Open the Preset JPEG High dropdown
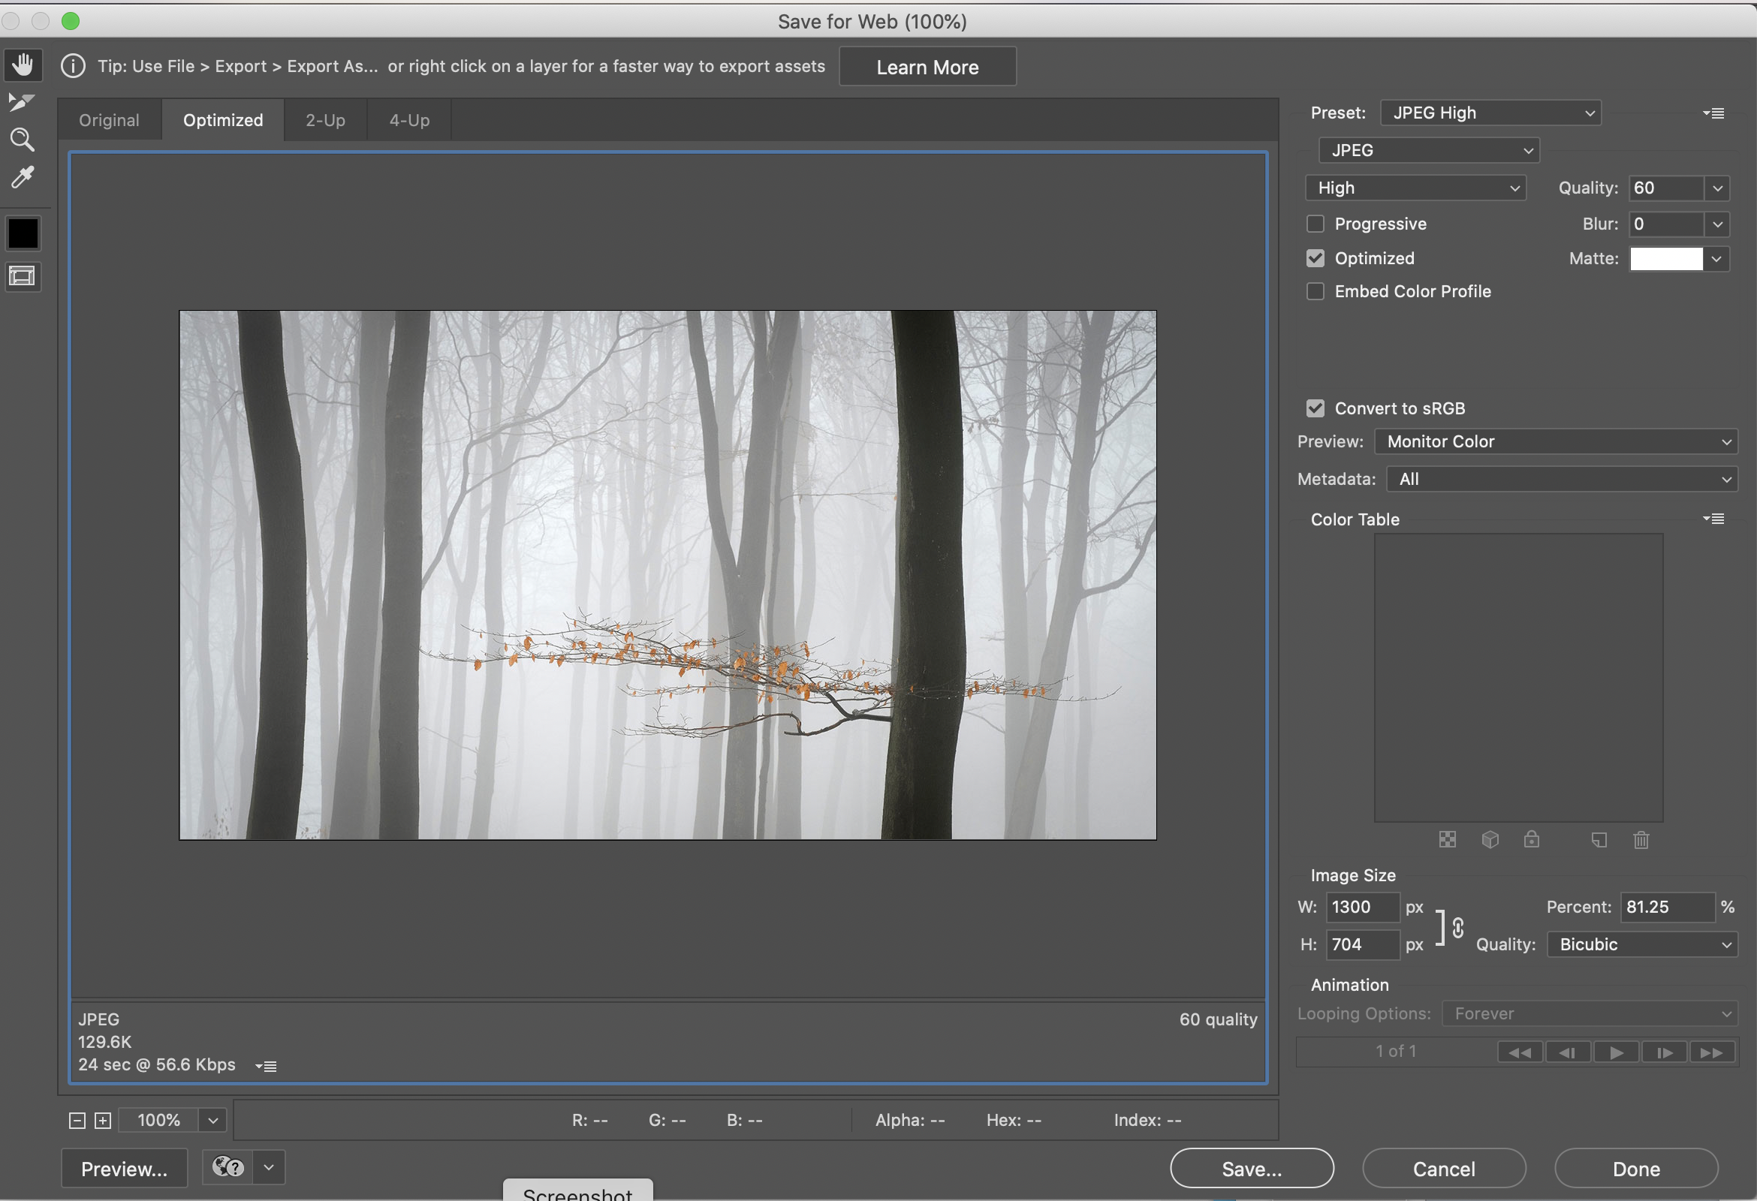This screenshot has height=1201, width=1757. click(x=1490, y=113)
